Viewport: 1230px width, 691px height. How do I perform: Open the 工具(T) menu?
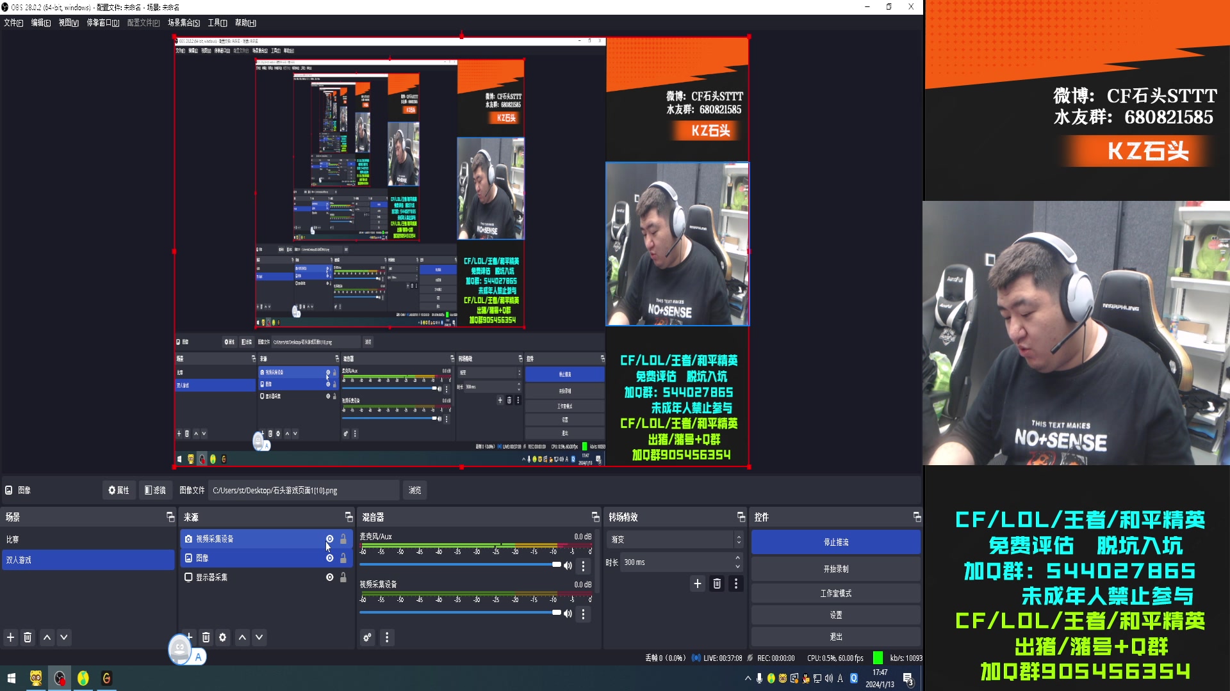(x=217, y=23)
